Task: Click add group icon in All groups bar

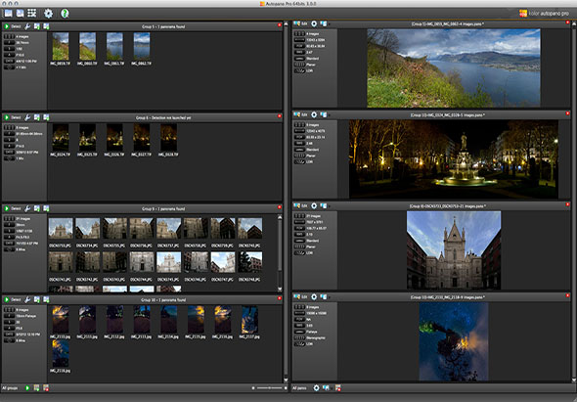Action: (36, 388)
